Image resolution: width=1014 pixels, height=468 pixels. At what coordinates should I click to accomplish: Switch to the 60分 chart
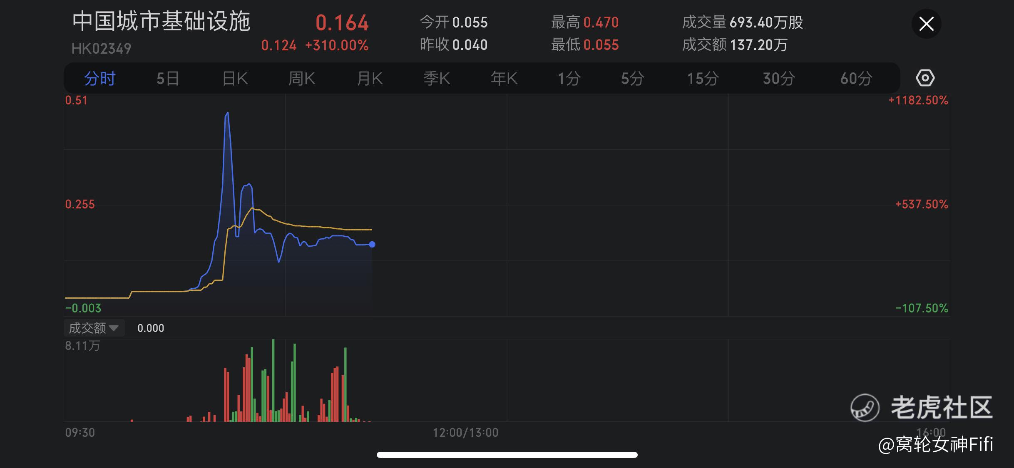click(856, 78)
